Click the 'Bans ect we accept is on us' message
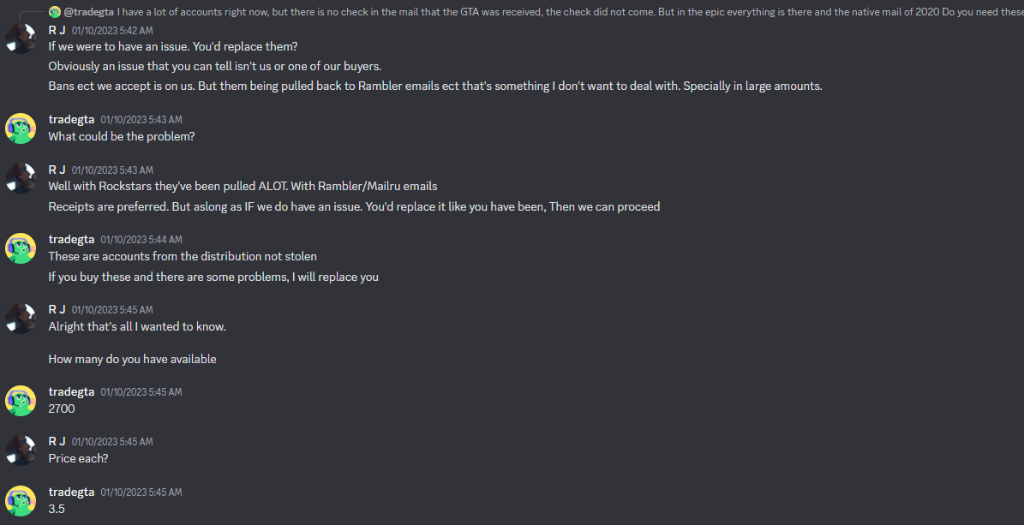Screen dimensions: 1024x525 tap(435, 87)
